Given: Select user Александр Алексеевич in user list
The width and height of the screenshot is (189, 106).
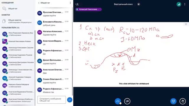Looking at the screenshot, I should point(18,49).
